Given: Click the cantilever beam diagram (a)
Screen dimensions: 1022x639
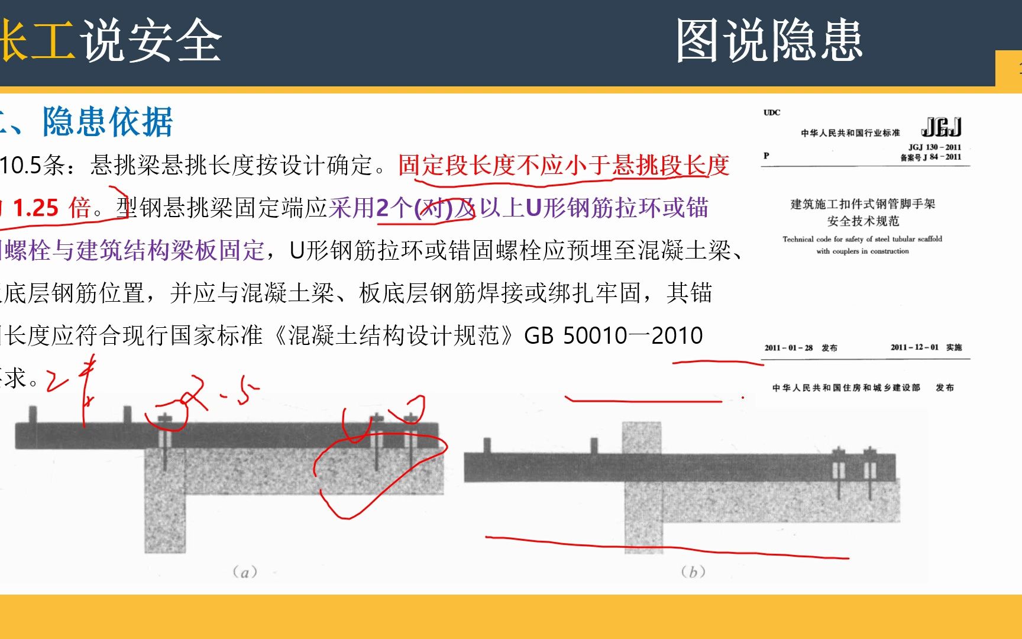Looking at the screenshot, I should pyautogui.click(x=229, y=479).
